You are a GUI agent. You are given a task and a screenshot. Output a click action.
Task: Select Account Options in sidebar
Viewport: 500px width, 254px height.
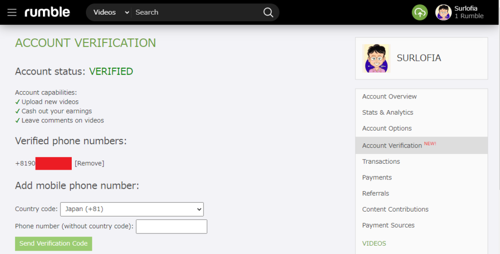coord(387,129)
